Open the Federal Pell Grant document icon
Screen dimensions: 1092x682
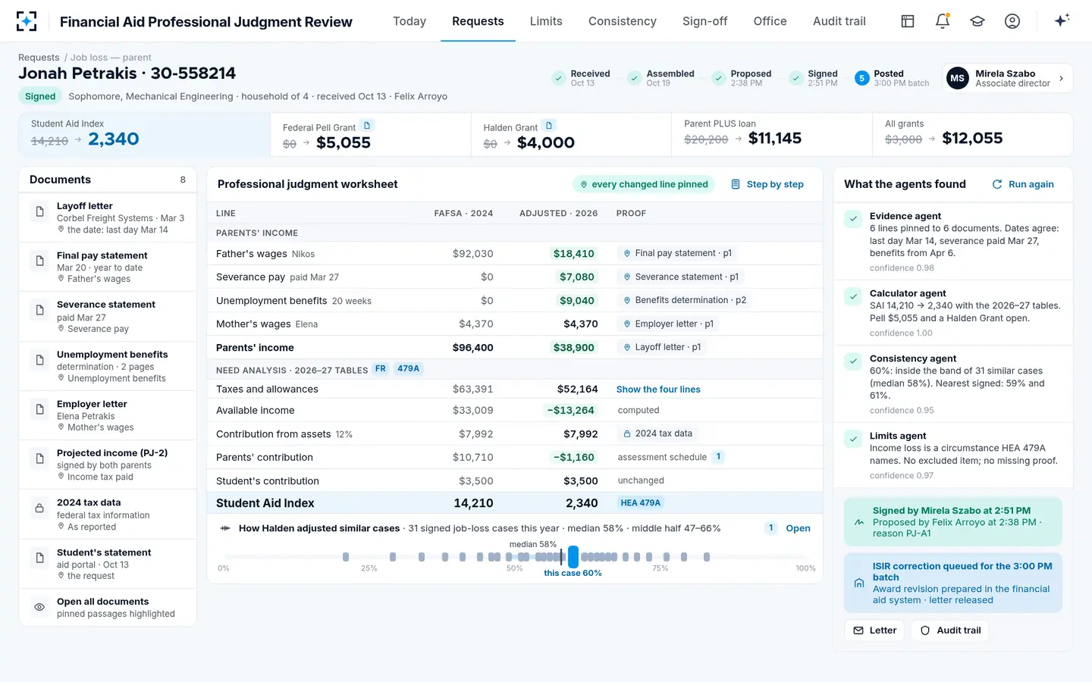click(x=367, y=126)
